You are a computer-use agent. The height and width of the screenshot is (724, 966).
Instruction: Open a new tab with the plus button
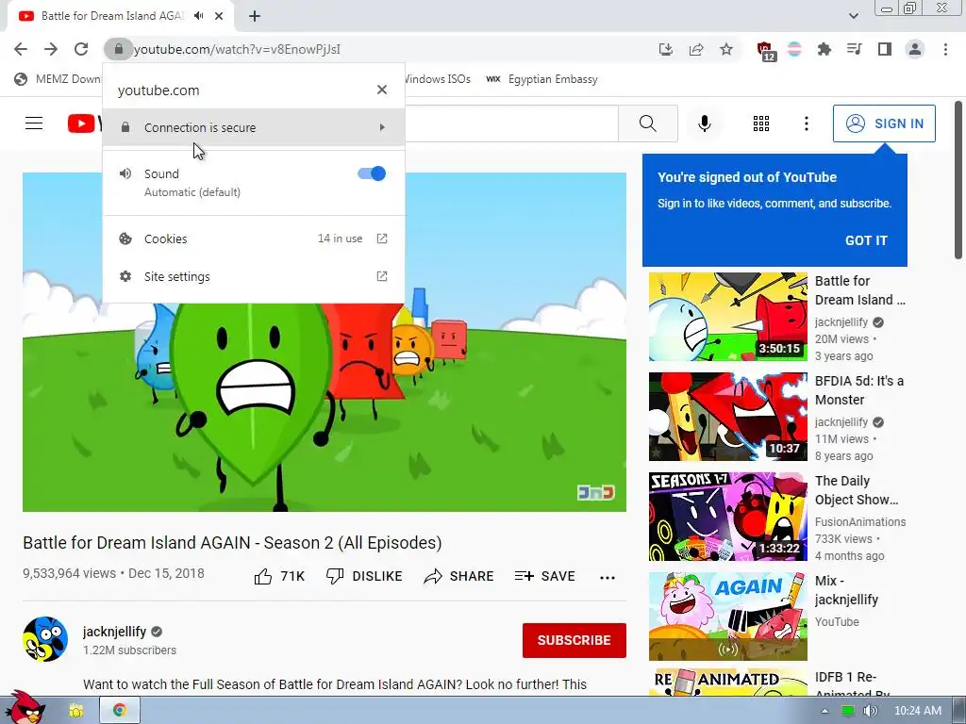[255, 16]
